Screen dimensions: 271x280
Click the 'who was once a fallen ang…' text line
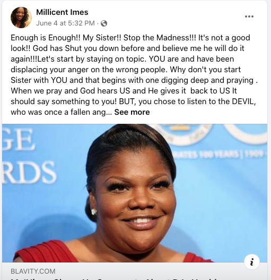[x=61, y=112]
